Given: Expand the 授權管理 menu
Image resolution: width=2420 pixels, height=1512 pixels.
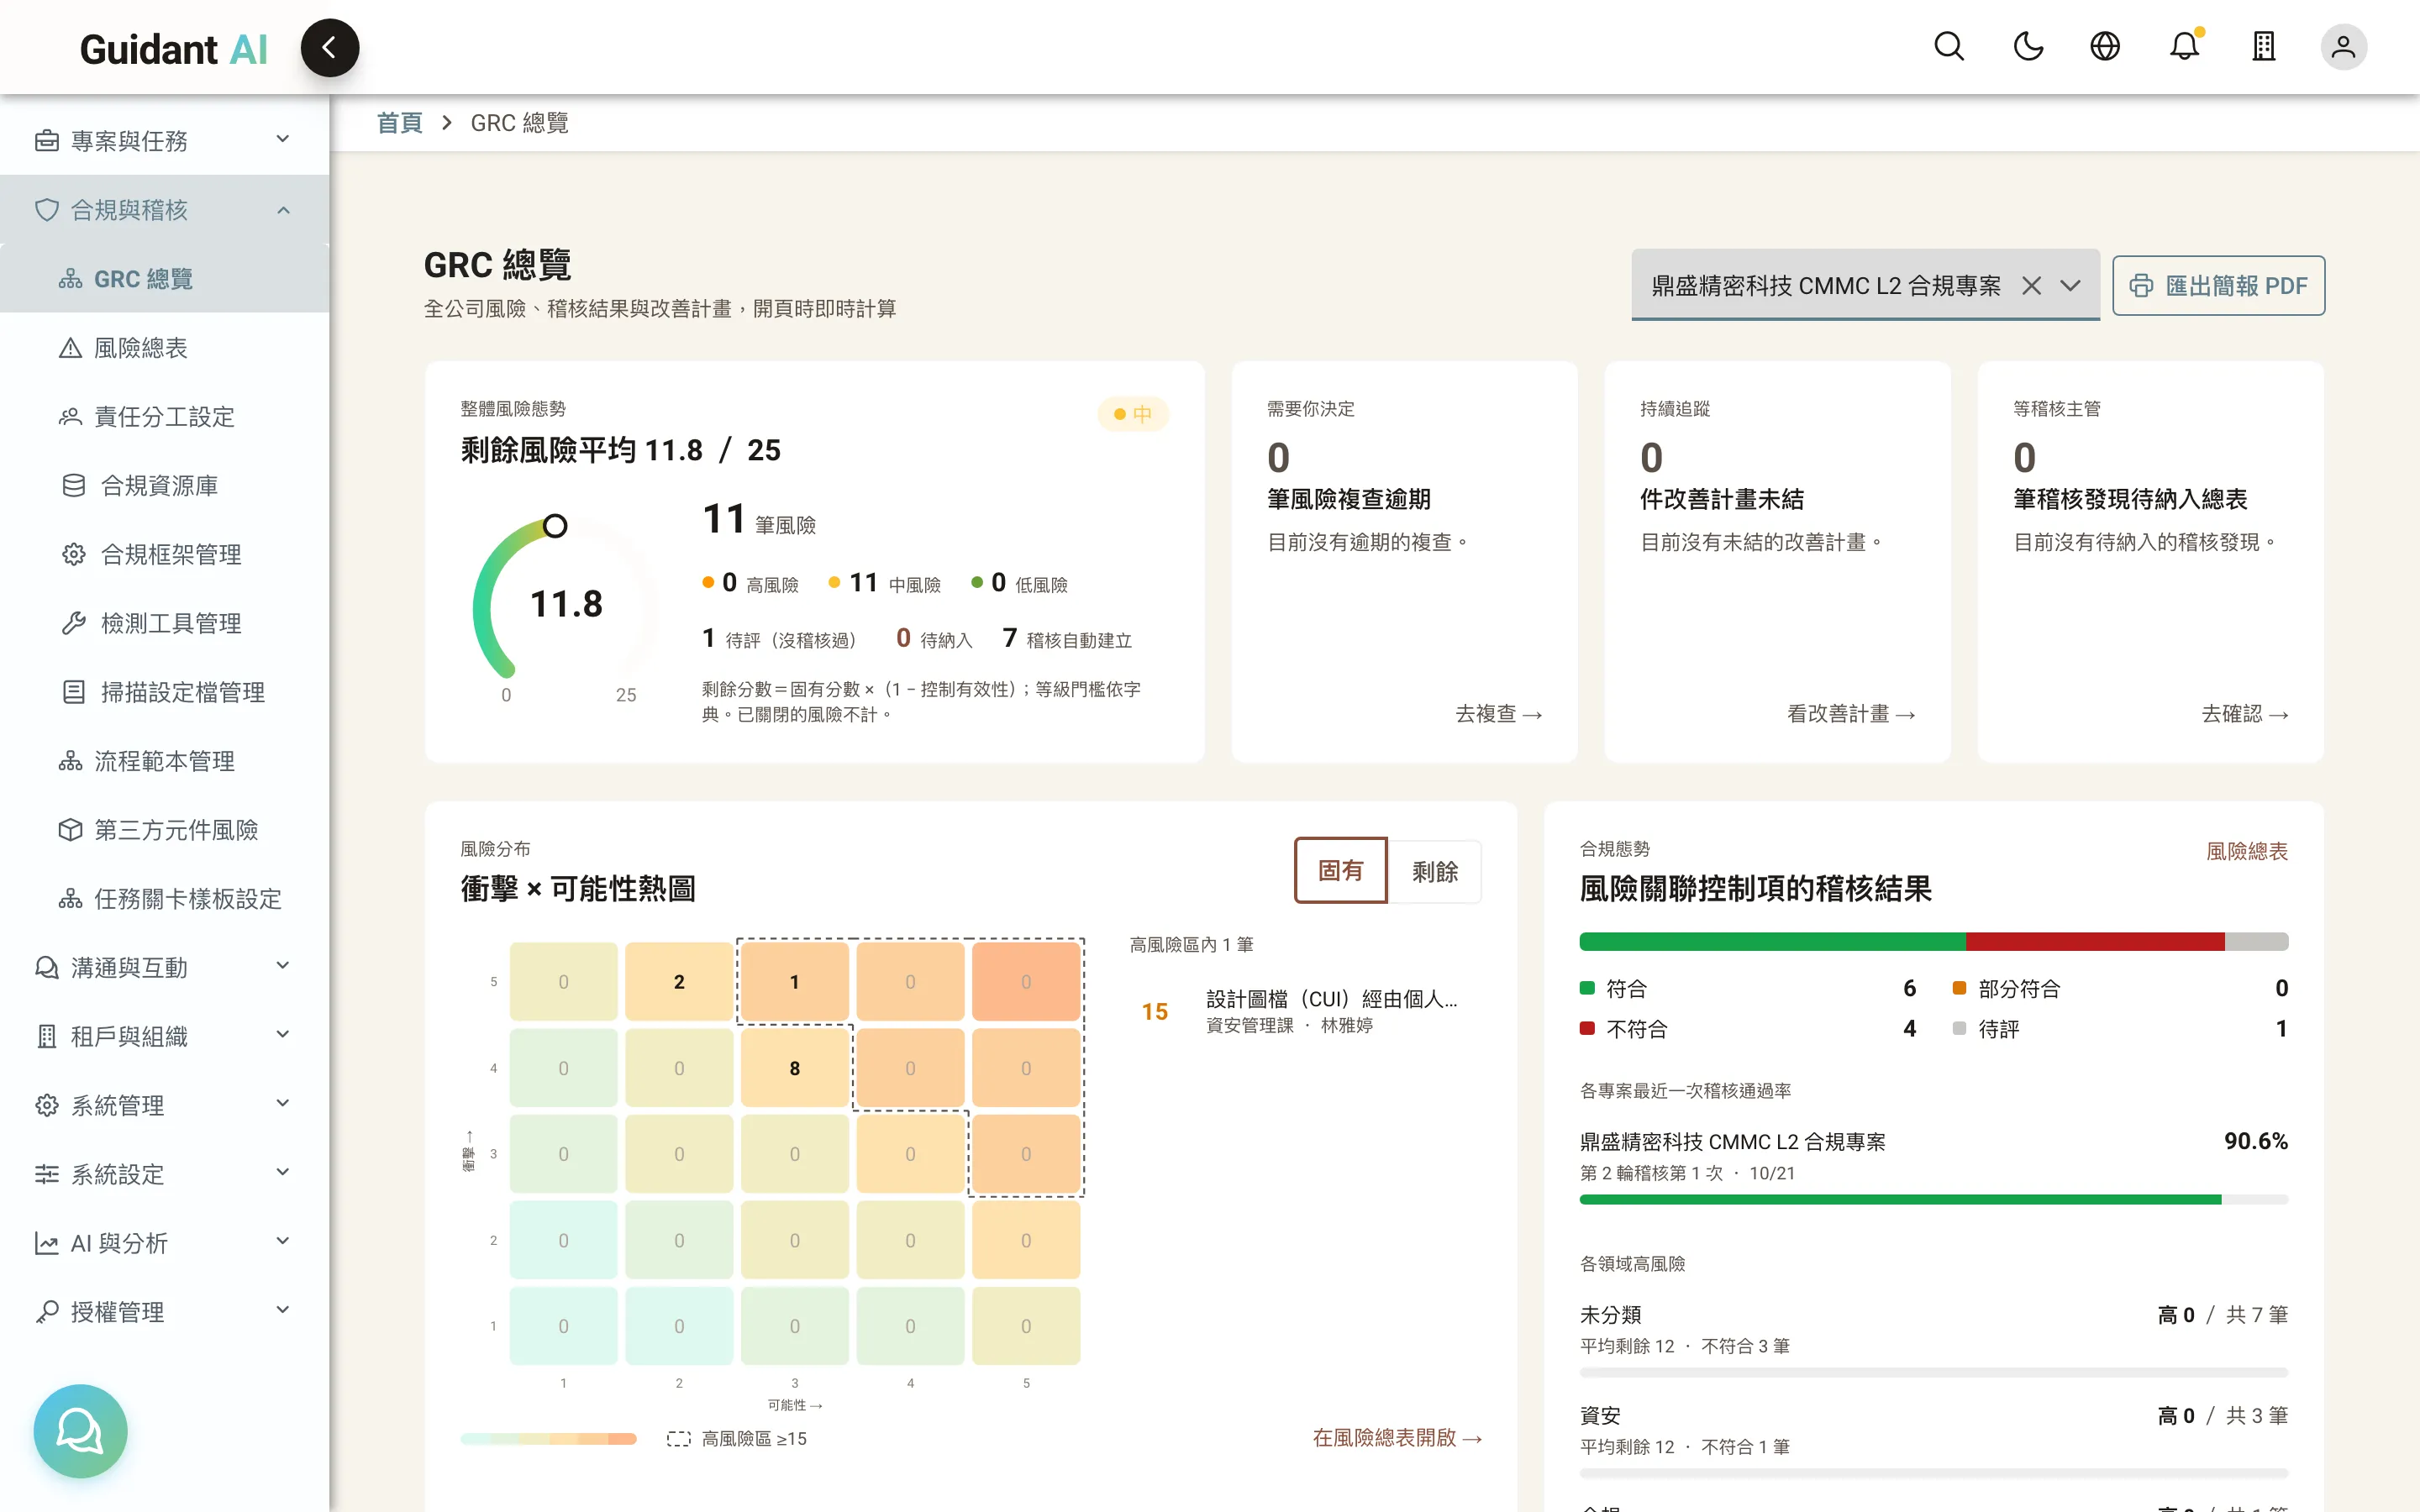Looking at the screenshot, I should pos(164,1311).
